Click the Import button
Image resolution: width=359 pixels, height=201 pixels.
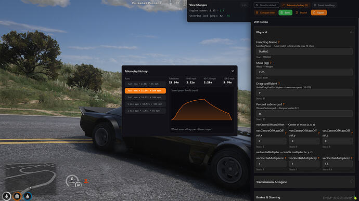coord(302,12)
